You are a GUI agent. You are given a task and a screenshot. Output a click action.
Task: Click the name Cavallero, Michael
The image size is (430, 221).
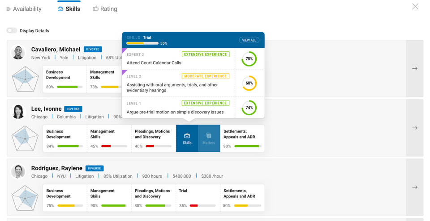click(56, 50)
